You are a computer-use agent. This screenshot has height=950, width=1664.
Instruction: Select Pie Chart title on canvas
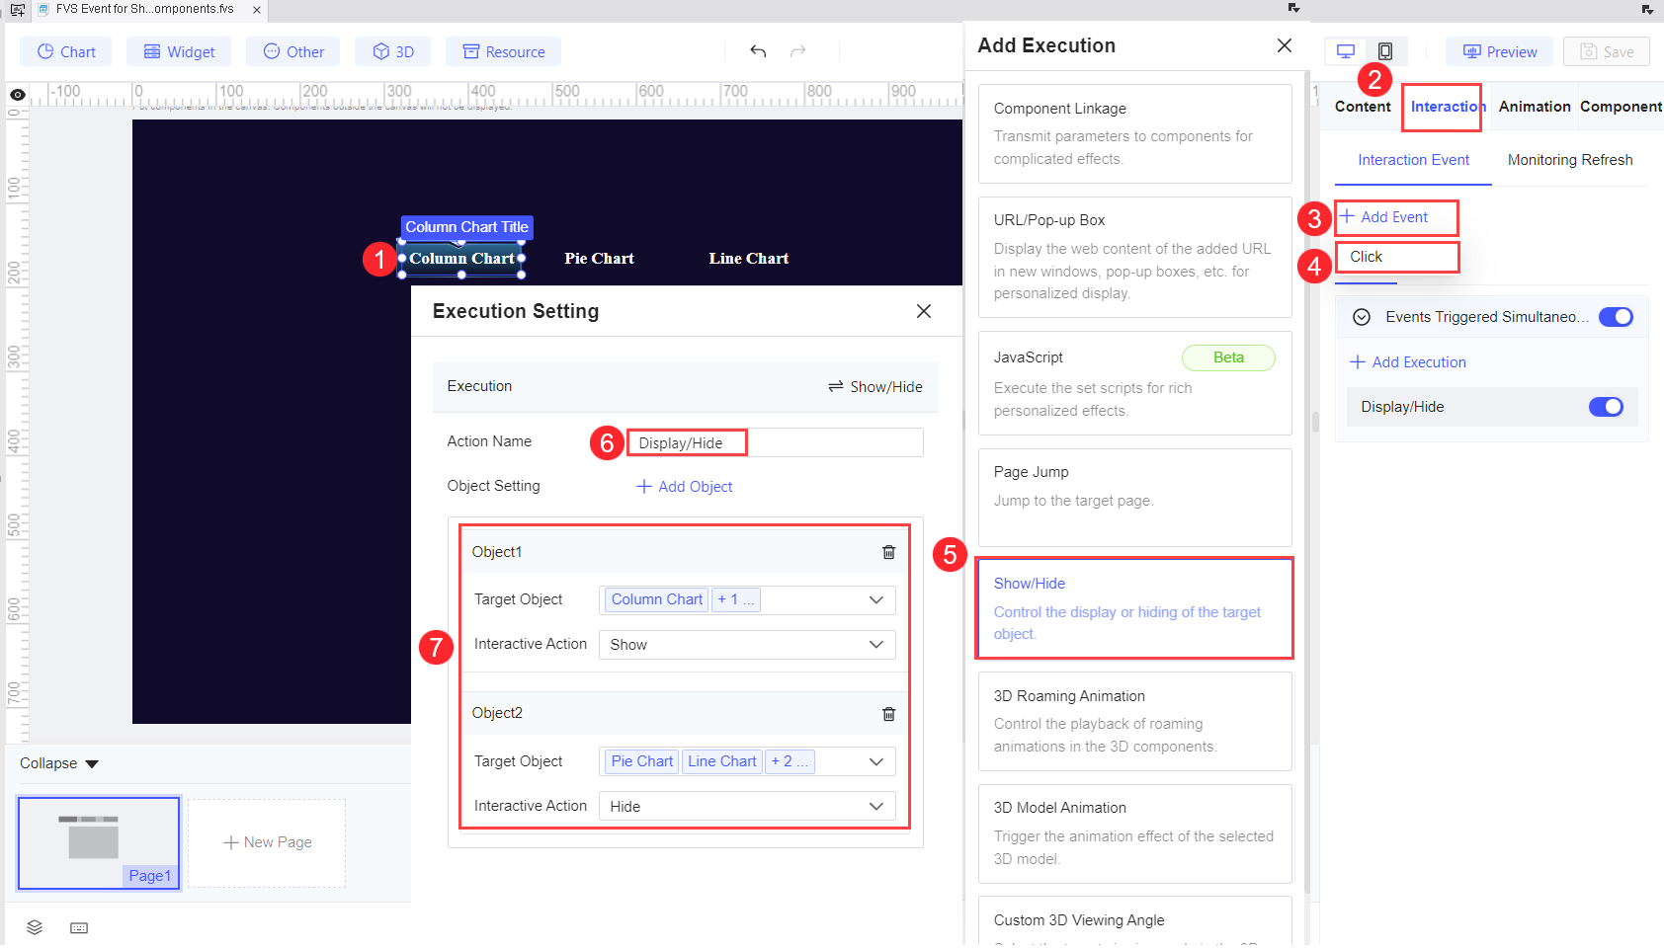pyautogui.click(x=599, y=259)
